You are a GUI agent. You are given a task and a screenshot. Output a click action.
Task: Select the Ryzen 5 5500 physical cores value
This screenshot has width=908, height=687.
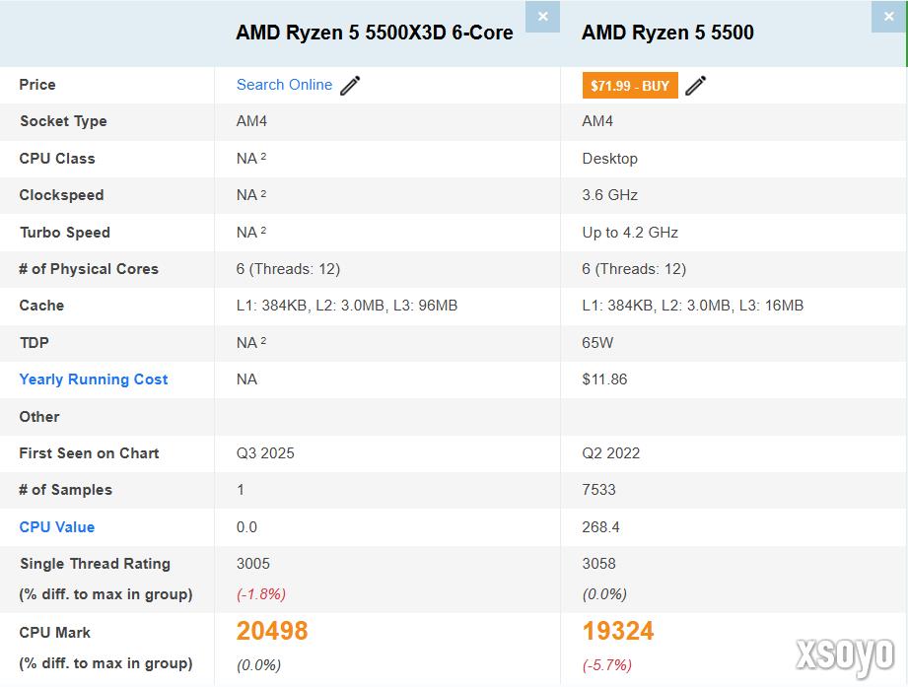click(x=634, y=268)
